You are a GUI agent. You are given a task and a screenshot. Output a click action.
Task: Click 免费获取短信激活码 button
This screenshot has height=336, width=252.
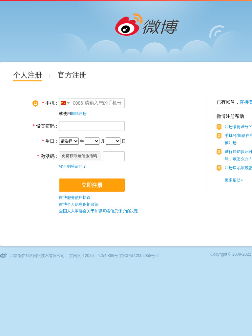pyautogui.click(x=80, y=156)
